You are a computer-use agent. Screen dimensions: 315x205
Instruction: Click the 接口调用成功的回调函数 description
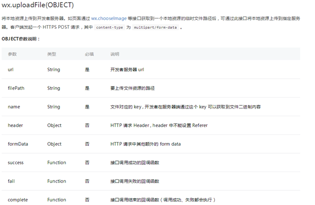point(134,163)
